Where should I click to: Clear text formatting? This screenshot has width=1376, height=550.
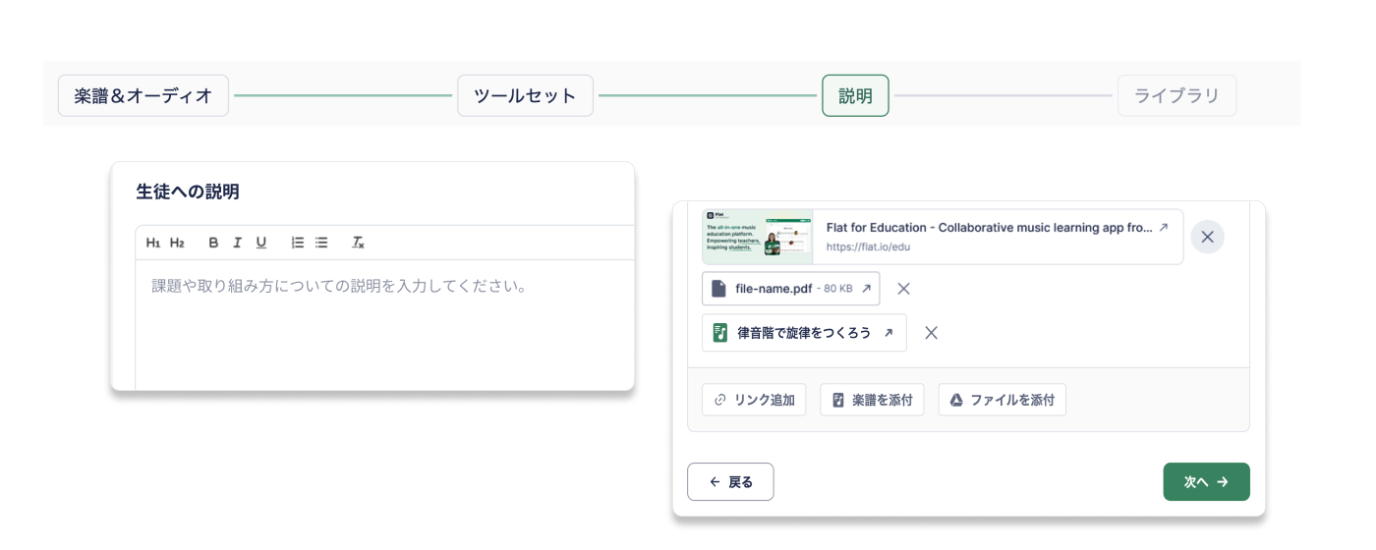click(x=358, y=243)
